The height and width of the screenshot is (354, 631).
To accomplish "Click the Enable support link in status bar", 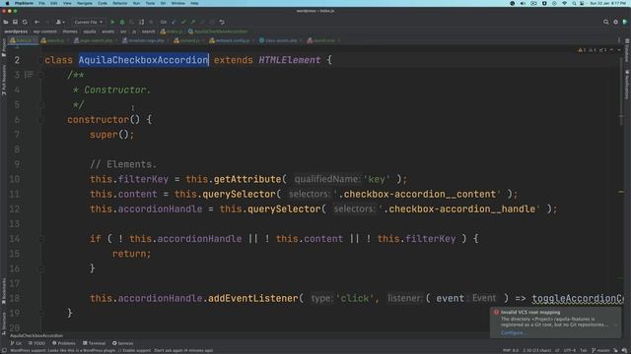I will pos(136,350).
